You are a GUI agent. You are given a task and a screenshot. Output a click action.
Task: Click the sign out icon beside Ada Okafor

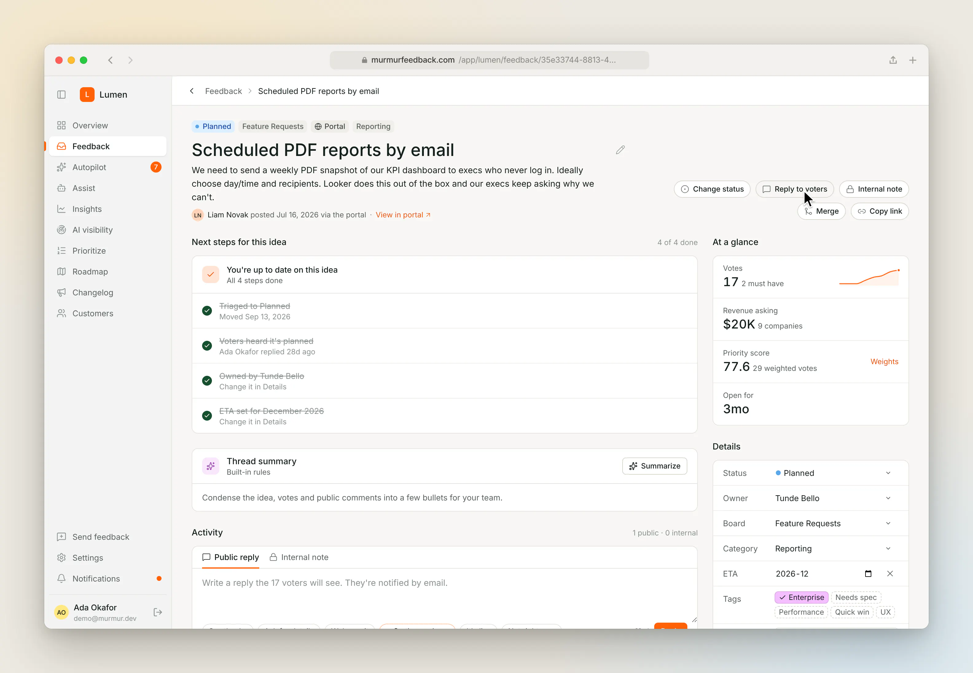pyautogui.click(x=158, y=612)
